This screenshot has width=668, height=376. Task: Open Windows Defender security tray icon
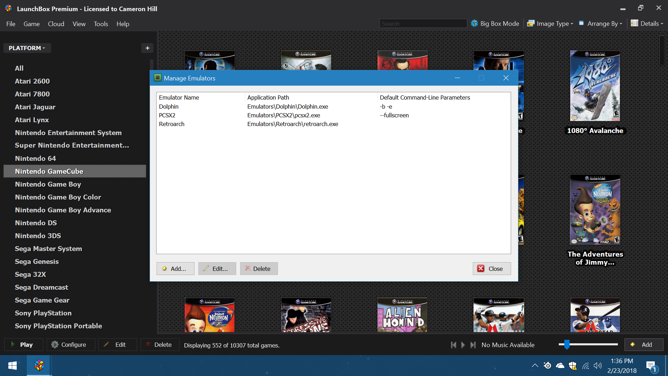(573, 366)
